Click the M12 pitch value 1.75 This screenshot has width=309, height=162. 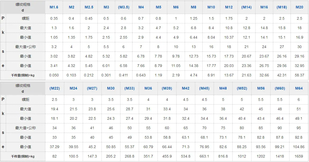click(229, 18)
